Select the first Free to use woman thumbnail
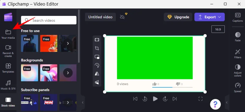 coord(29,43)
